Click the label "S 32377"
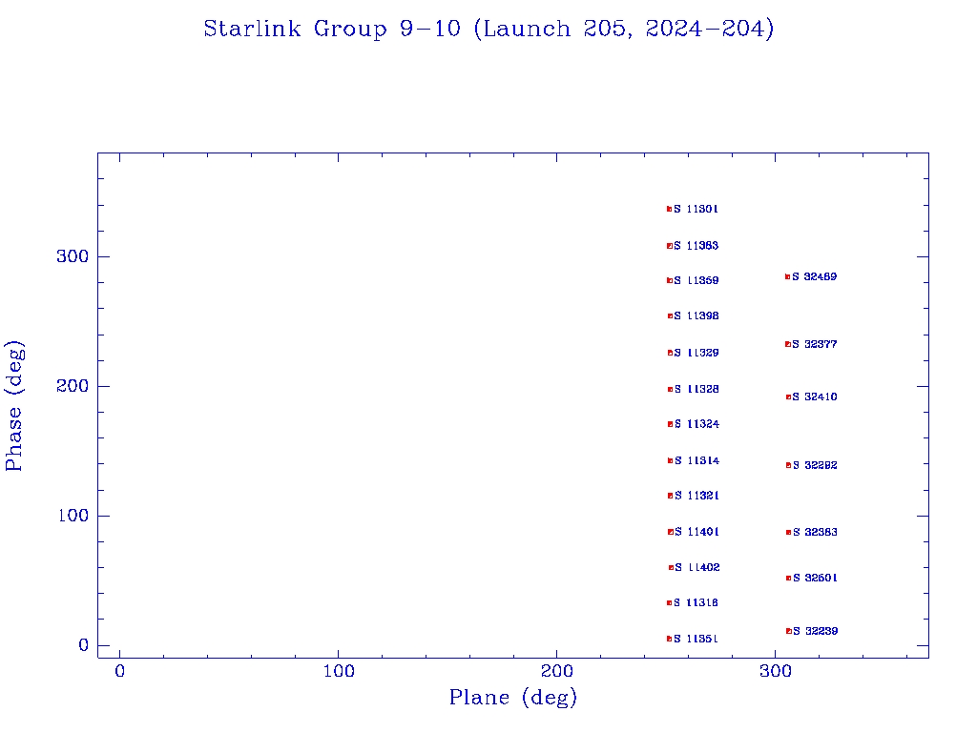The height and width of the screenshot is (732, 977). pyautogui.click(x=815, y=344)
